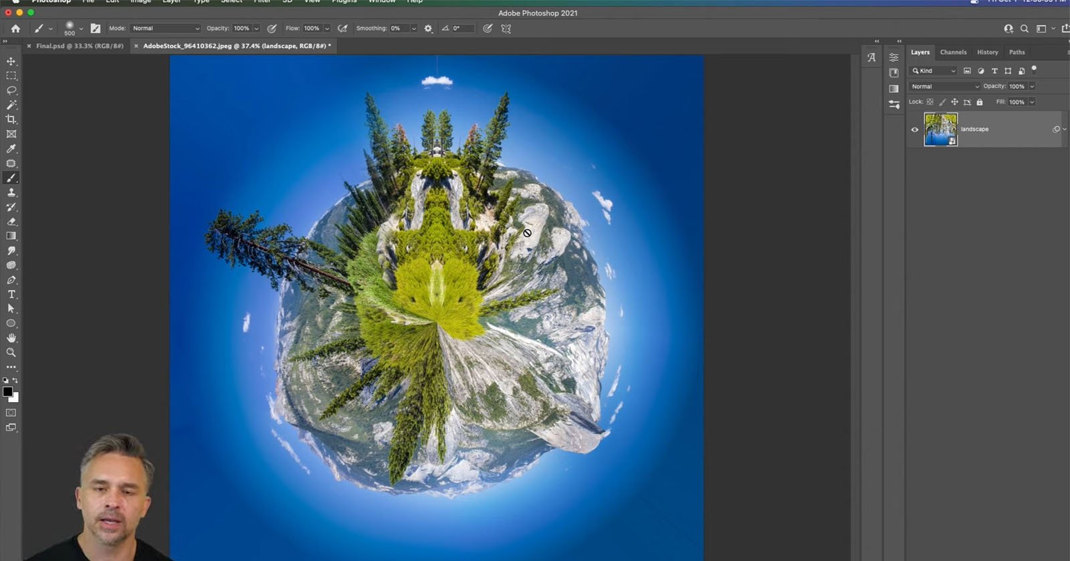
Task: Select the Rectangular Marquee tool
Action: click(x=11, y=76)
